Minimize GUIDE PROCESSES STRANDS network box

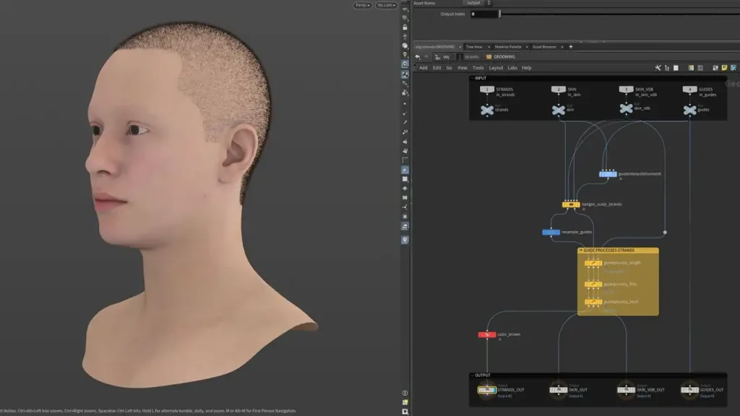tap(580, 251)
